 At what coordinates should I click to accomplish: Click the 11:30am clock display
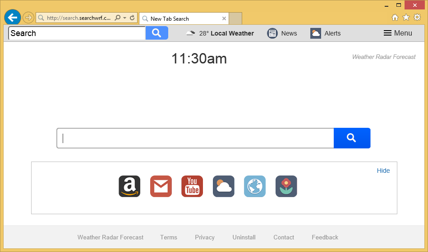click(x=199, y=58)
